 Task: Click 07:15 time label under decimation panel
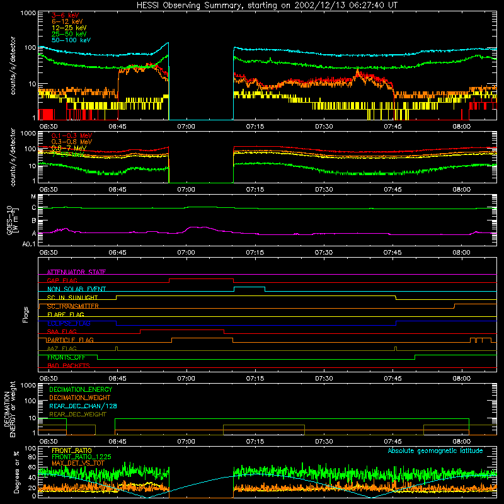click(255, 442)
